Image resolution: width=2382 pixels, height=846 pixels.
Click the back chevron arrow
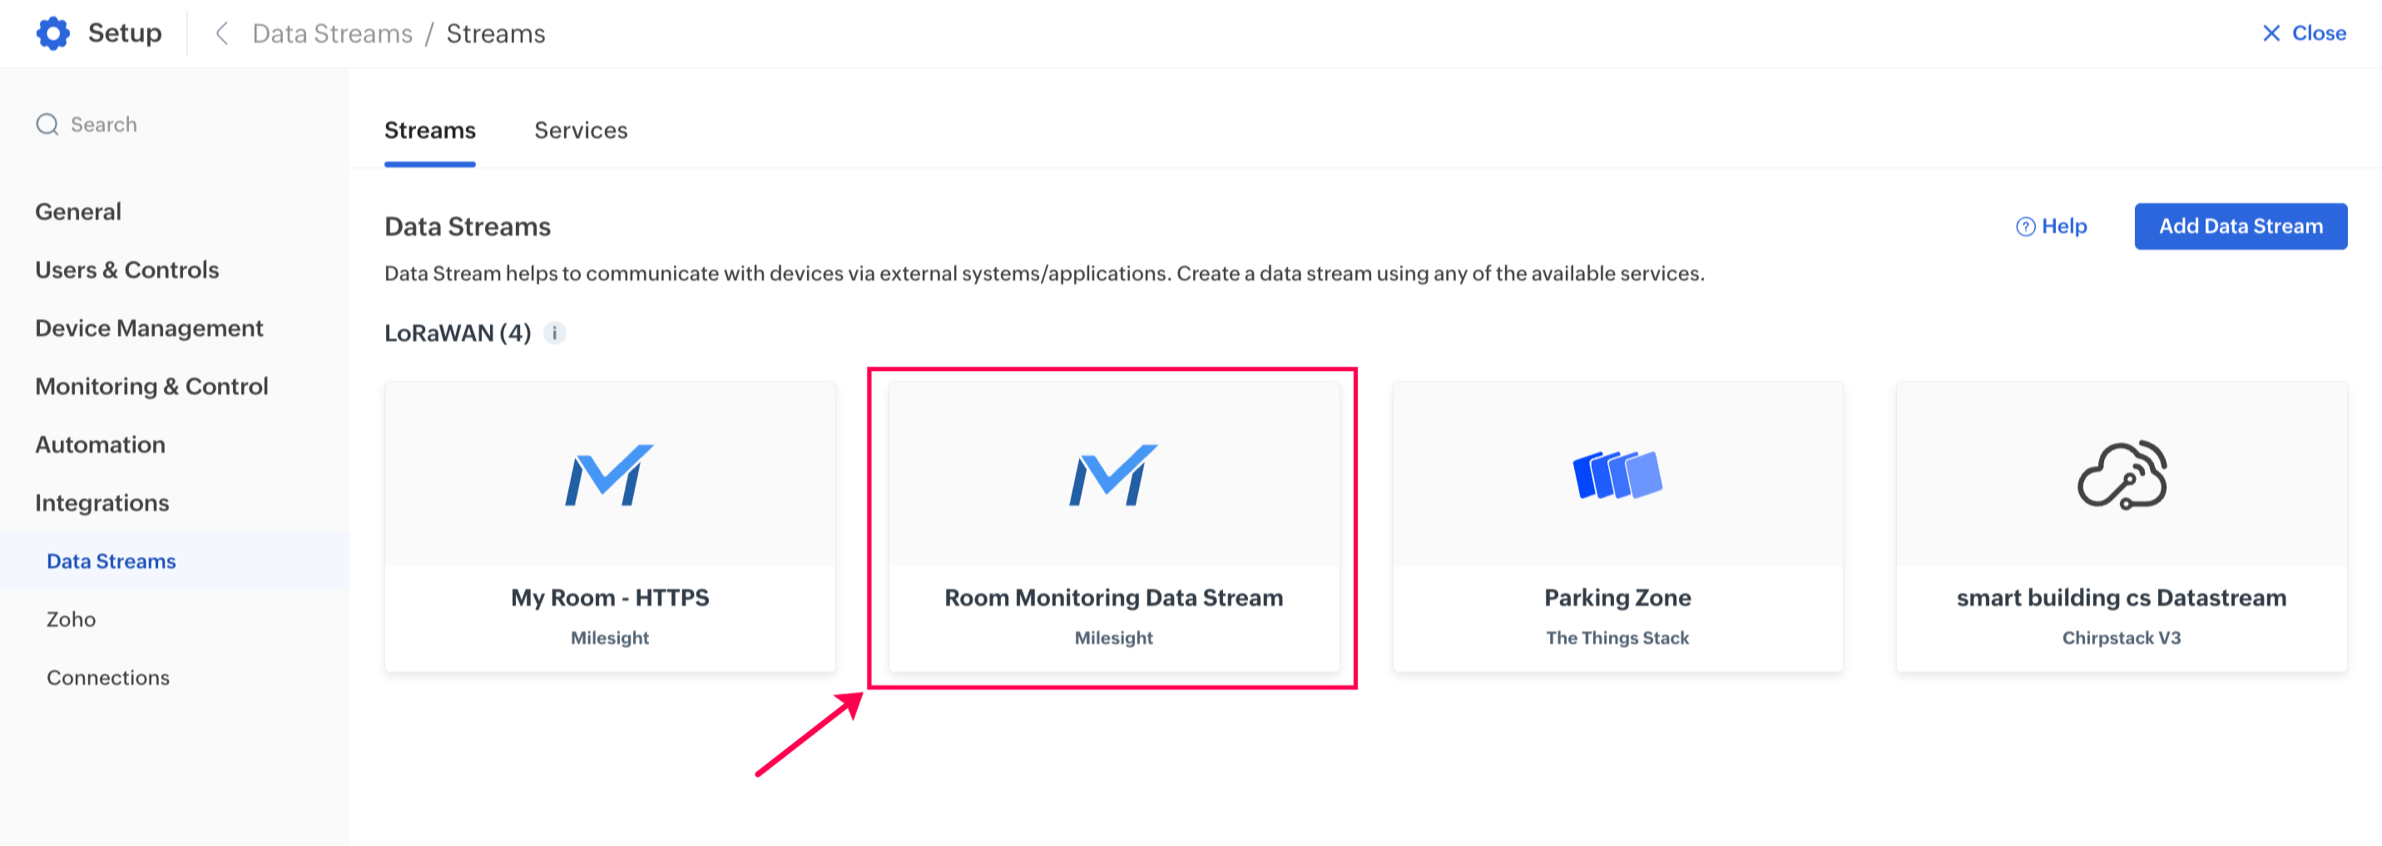tap(222, 34)
